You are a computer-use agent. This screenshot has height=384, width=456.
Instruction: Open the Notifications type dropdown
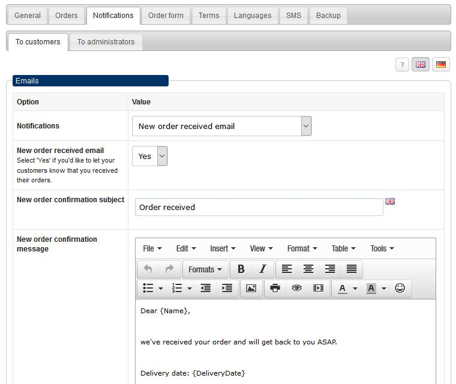click(x=221, y=126)
